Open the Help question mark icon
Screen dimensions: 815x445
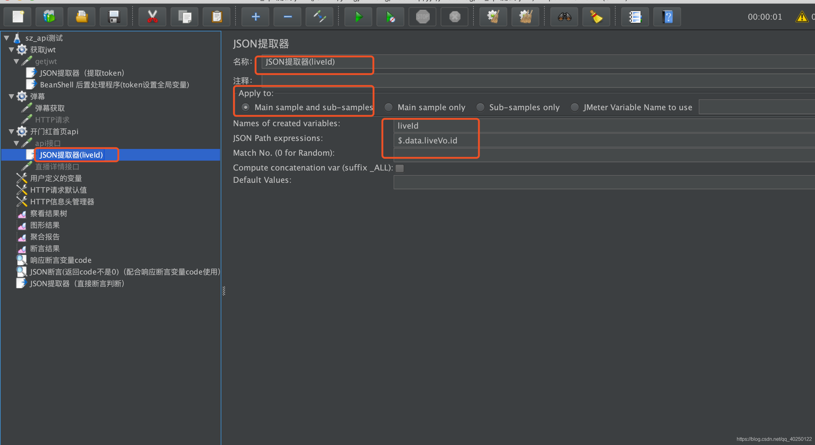point(667,17)
